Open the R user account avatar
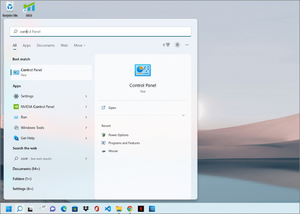Image resolution: width=300 pixels, height=214 pixels. click(x=177, y=45)
